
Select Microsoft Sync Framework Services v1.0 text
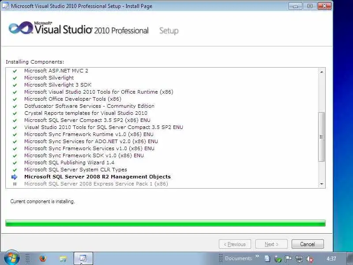pos(89,148)
